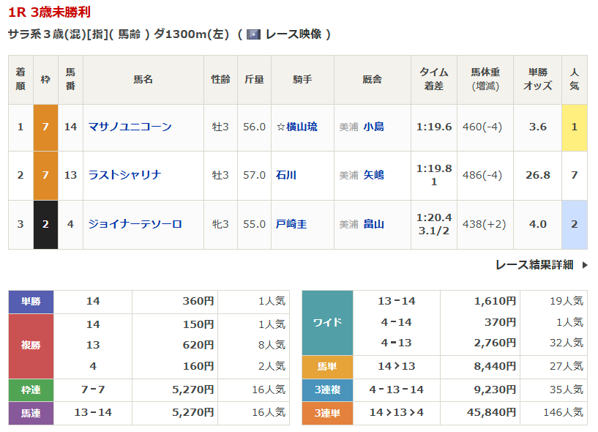The image size is (598, 432).
Task: Click the ワイド payout label
Action: pos(326,322)
